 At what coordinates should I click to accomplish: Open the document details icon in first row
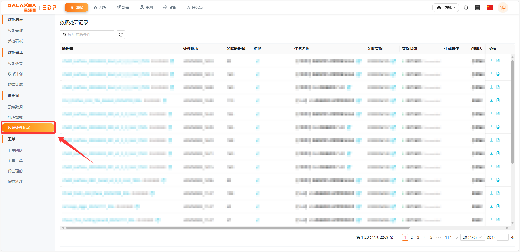coord(498,61)
